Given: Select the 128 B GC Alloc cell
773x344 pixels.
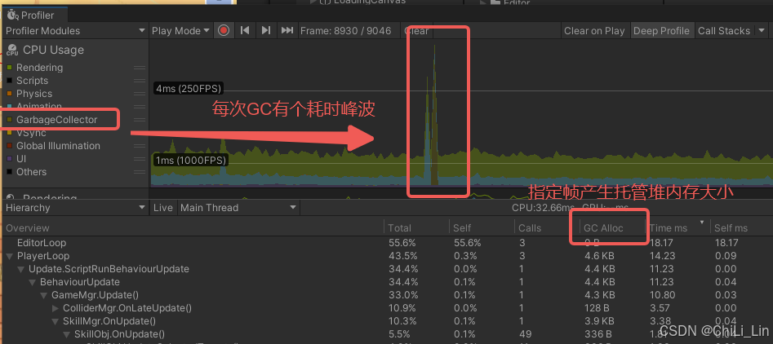Looking at the screenshot, I should click(x=597, y=309).
